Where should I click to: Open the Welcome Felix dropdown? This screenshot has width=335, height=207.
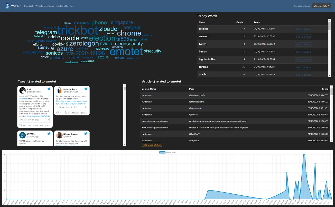point(321,6)
